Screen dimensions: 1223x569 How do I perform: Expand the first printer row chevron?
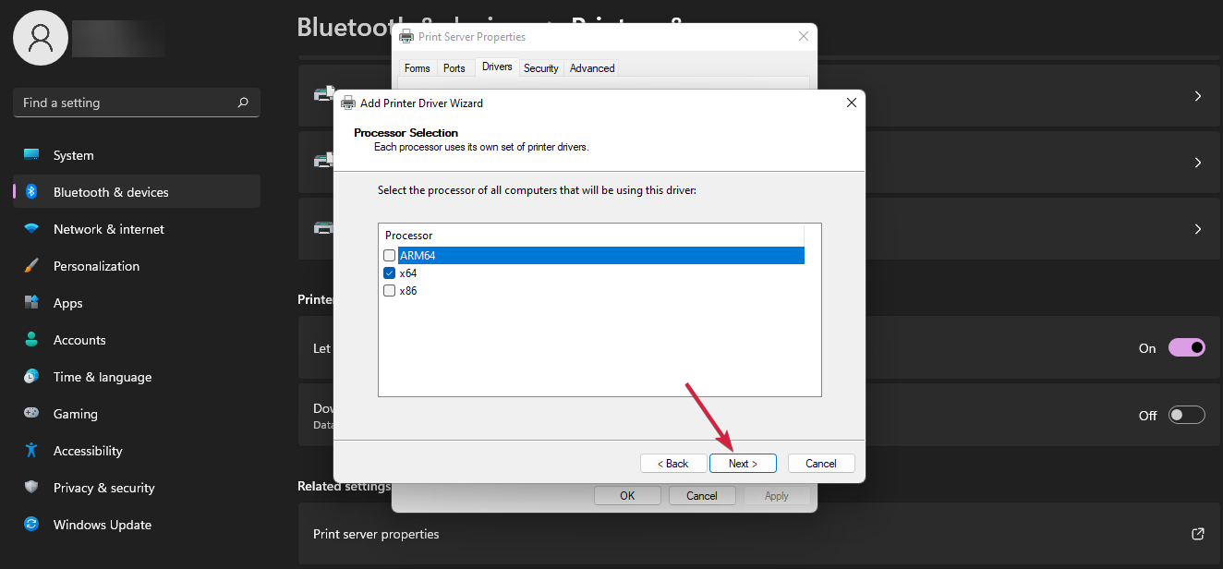coord(1197,95)
